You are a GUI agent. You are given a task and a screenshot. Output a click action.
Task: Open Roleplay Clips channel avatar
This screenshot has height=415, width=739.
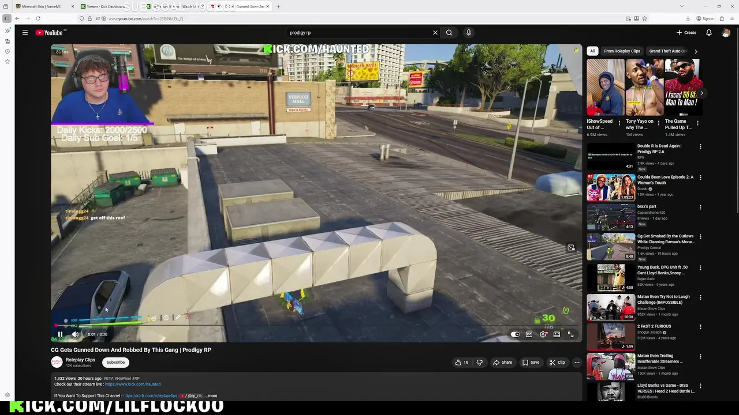click(x=57, y=362)
